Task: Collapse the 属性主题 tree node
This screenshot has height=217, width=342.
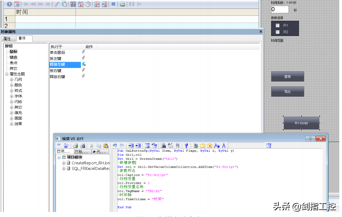Action: [x=7, y=74]
